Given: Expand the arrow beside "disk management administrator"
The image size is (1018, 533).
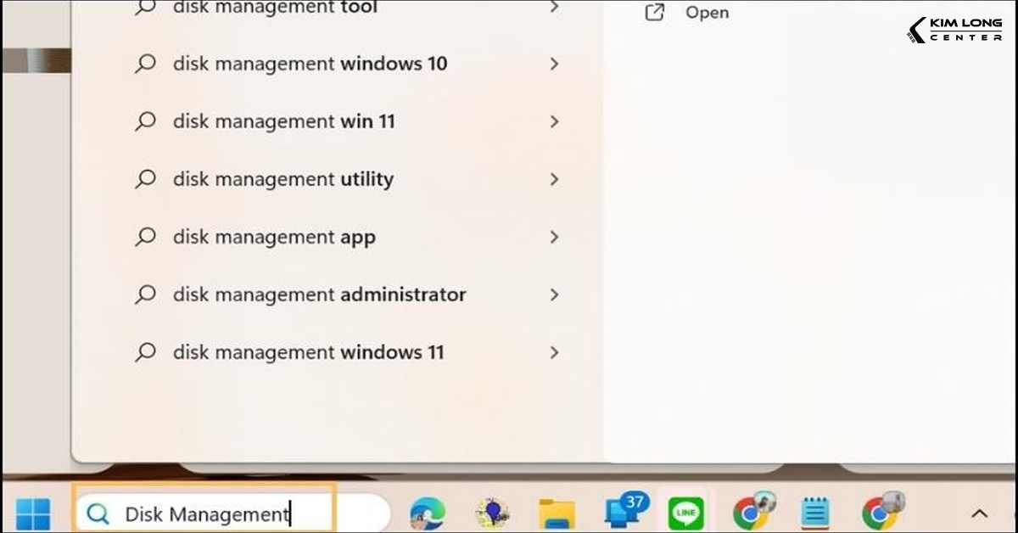Looking at the screenshot, I should pyautogui.click(x=554, y=295).
